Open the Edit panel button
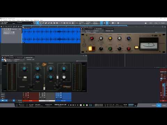 pos(154,105)
